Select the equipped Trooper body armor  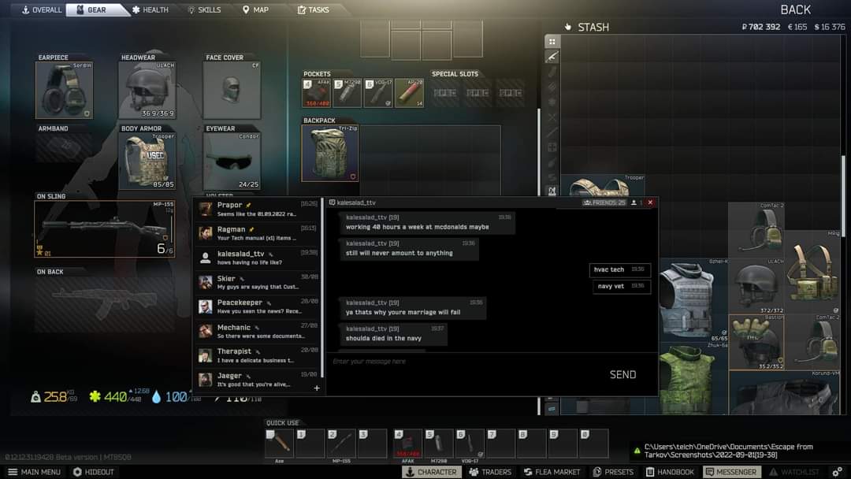coord(147,162)
